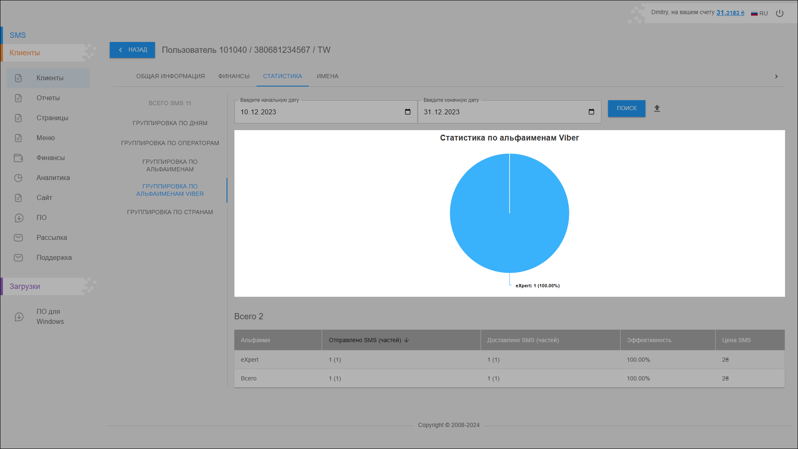This screenshot has height=449, width=798.
Task: Select ГРУППИРОВКА ПО СТРАНАМ
Action: tap(170, 212)
